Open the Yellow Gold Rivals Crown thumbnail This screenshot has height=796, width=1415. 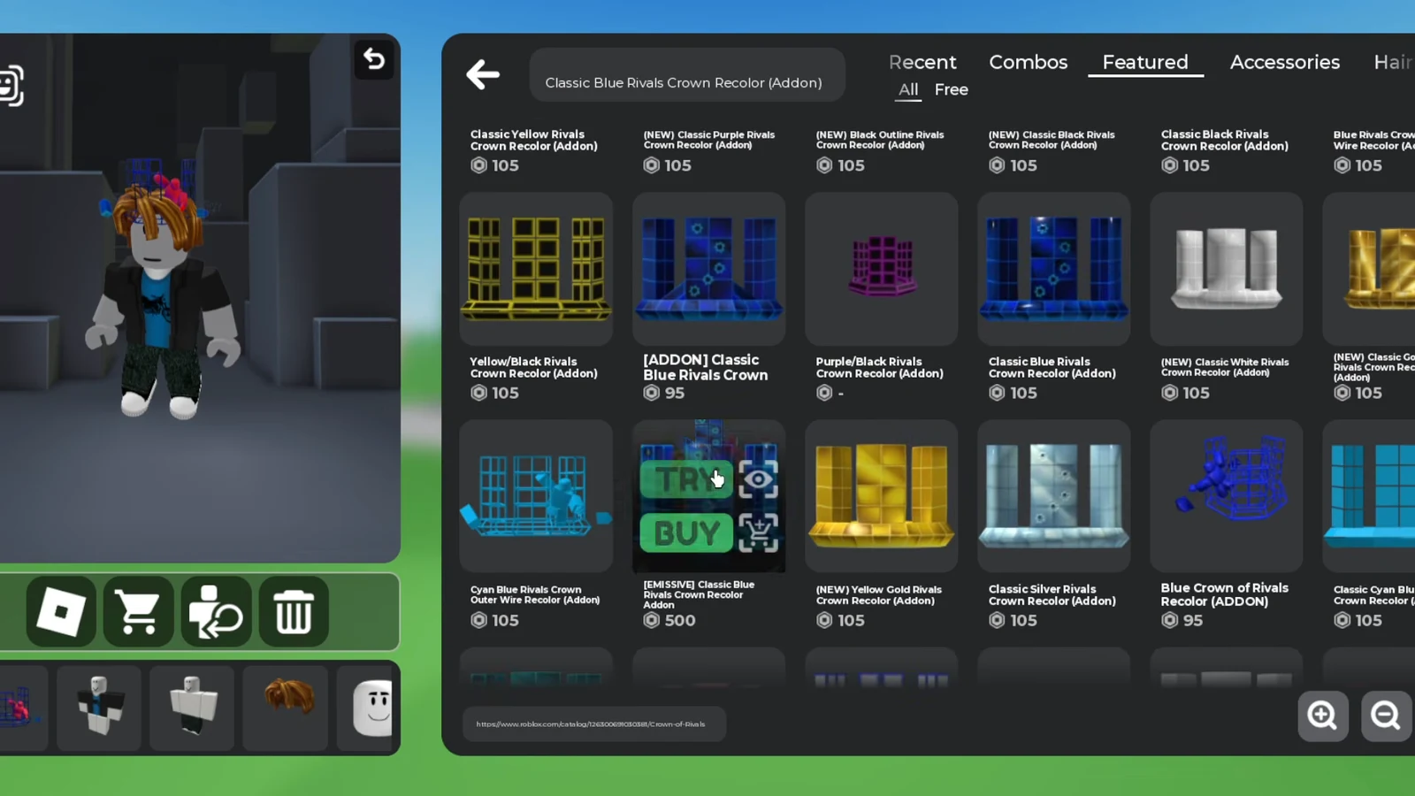click(x=882, y=496)
